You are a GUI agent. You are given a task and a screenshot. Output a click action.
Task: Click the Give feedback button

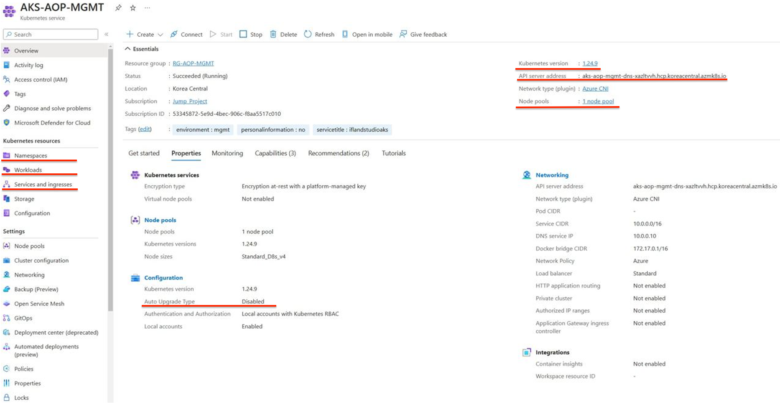pyautogui.click(x=423, y=34)
